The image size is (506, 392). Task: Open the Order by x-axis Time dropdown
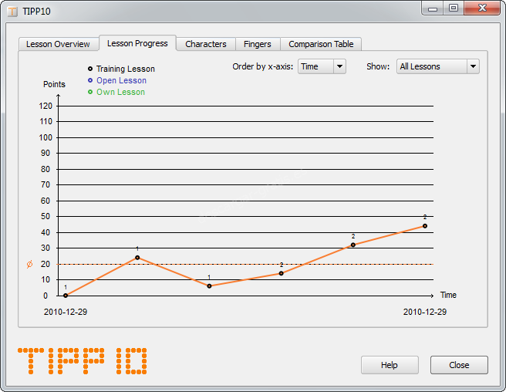click(322, 66)
